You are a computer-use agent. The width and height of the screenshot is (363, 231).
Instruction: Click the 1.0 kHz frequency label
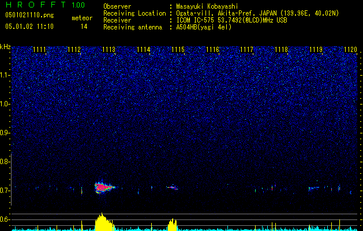(5, 104)
